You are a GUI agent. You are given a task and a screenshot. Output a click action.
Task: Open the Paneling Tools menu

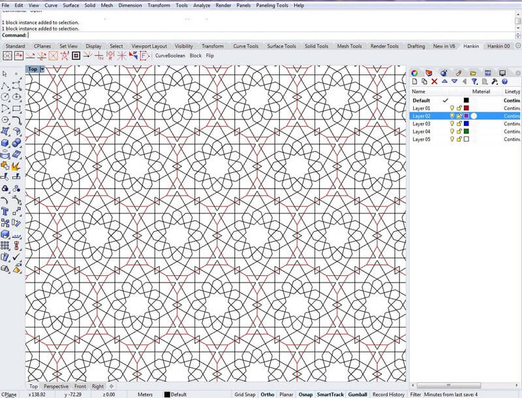(273, 5)
